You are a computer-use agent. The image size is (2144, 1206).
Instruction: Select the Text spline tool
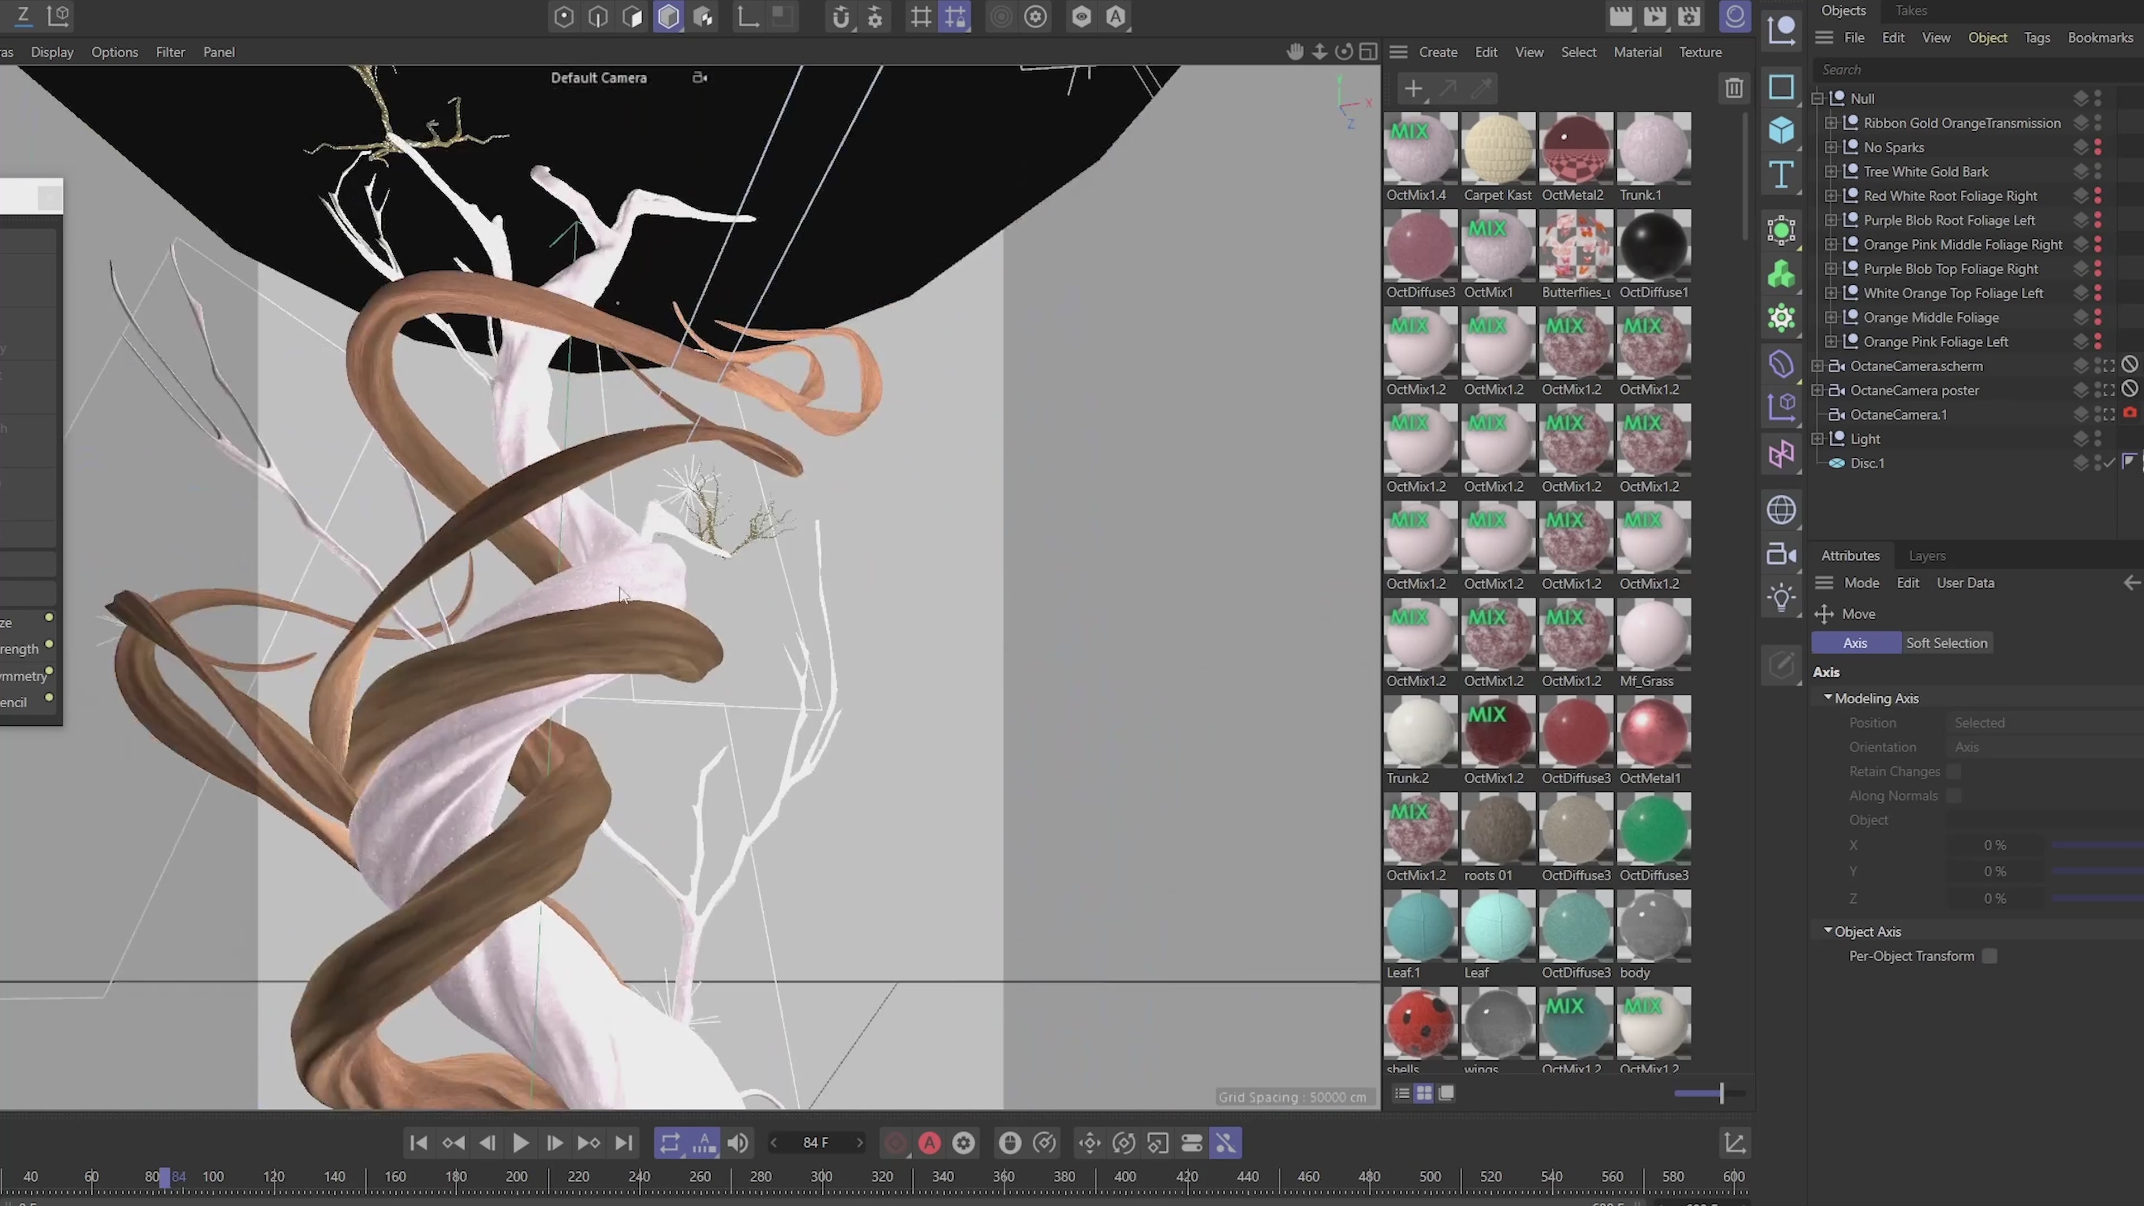[1781, 175]
